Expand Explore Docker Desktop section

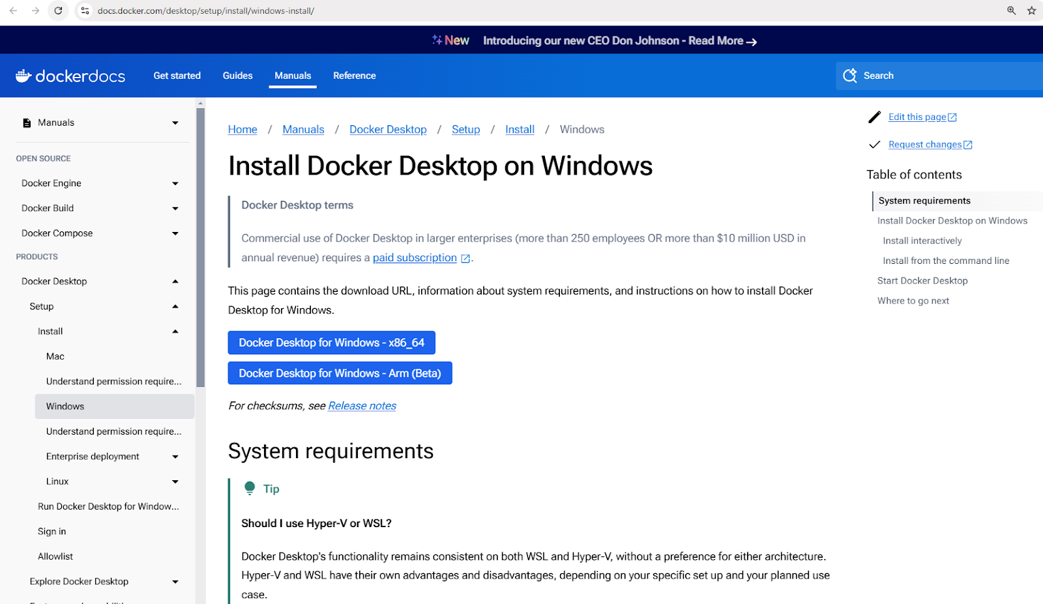(x=175, y=582)
